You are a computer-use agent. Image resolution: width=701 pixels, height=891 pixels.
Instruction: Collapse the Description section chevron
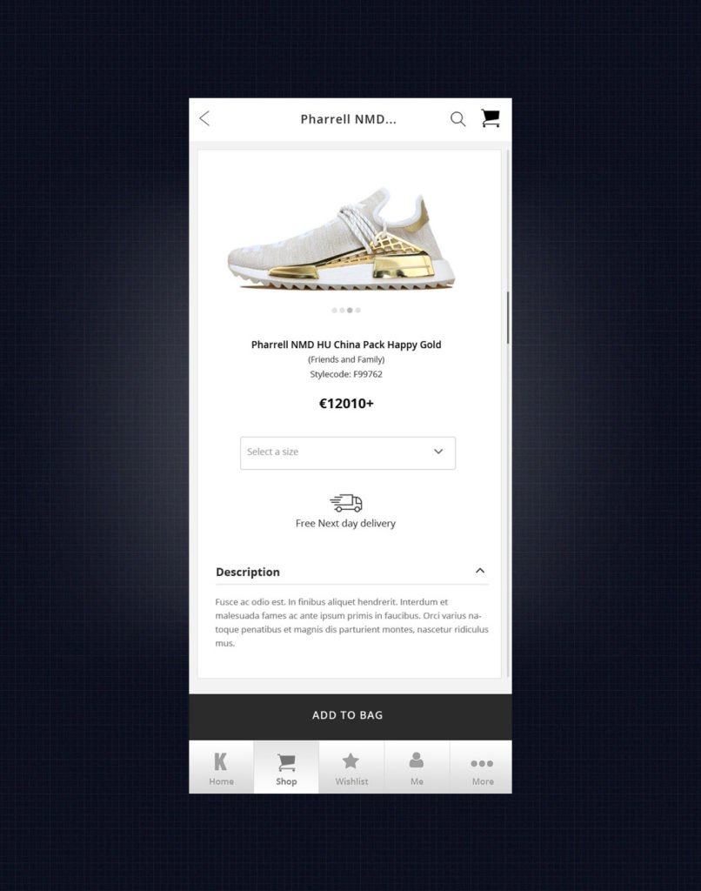pos(480,571)
